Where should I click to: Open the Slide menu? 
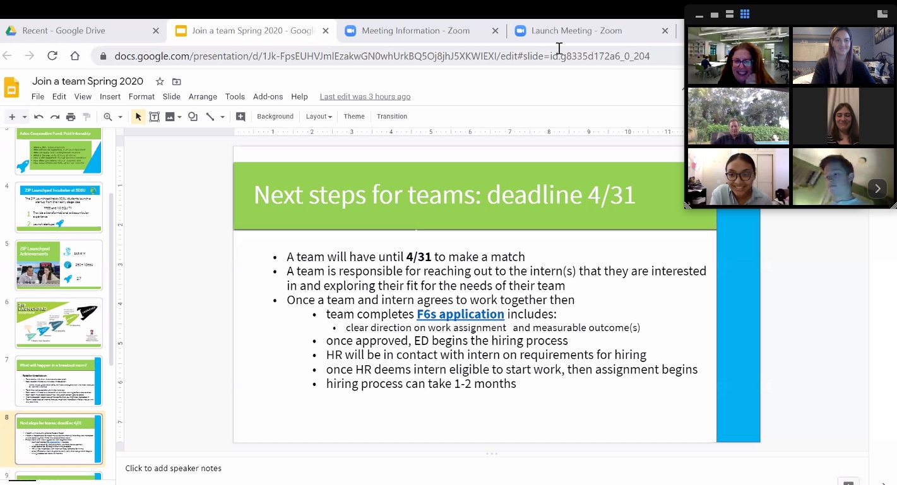pyautogui.click(x=171, y=96)
